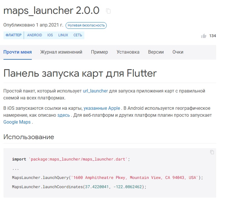Click the maps_launcher 2.0.0 title
The image size is (239, 204).
click(x=51, y=11)
